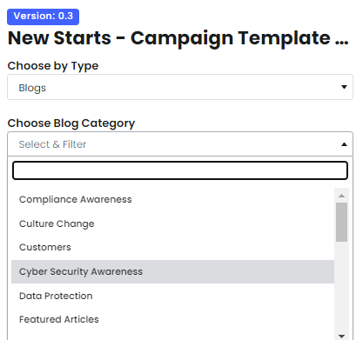The image size is (356, 340).
Task: Click the Choose by Type label
Action: (53, 66)
